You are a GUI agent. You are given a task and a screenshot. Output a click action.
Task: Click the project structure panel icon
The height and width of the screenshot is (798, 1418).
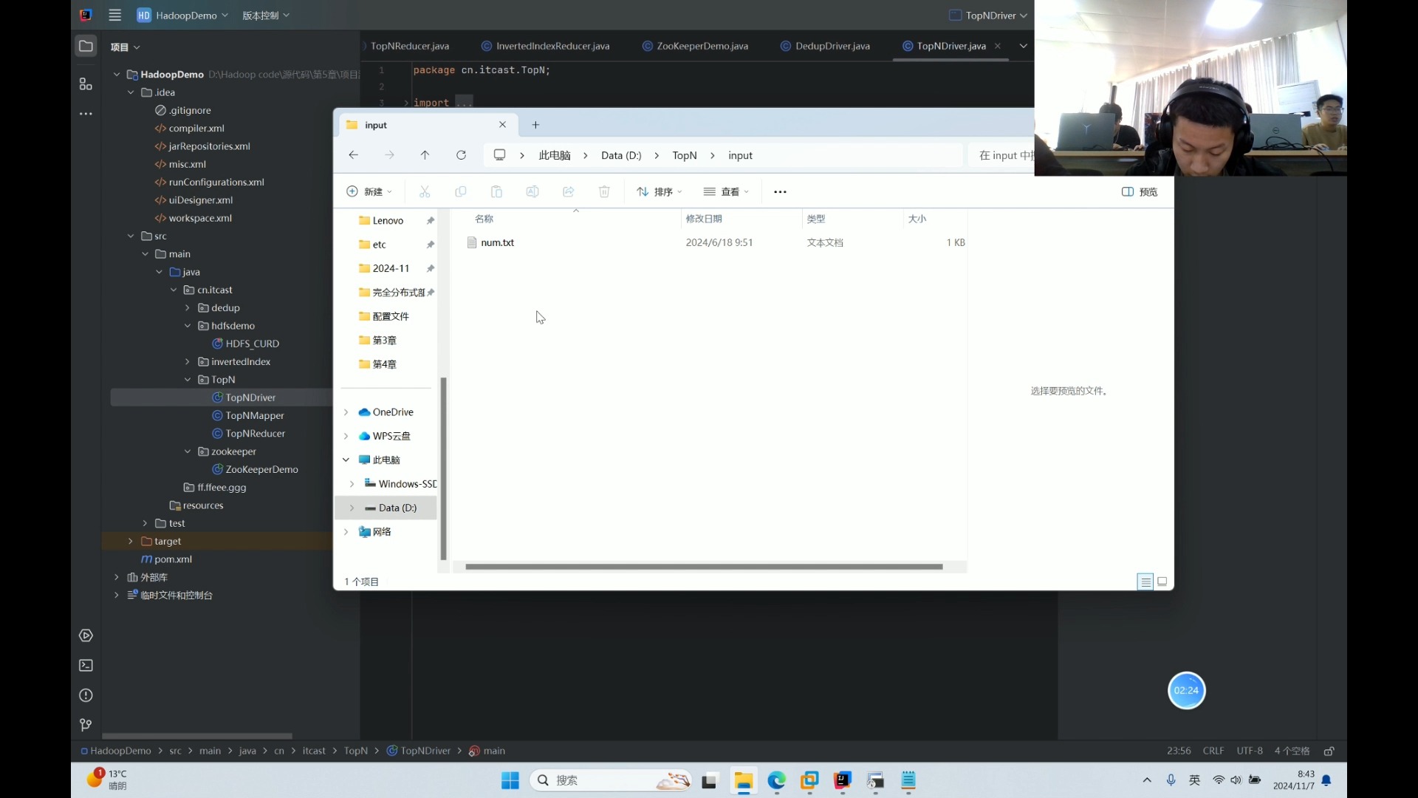pos(86,85)
